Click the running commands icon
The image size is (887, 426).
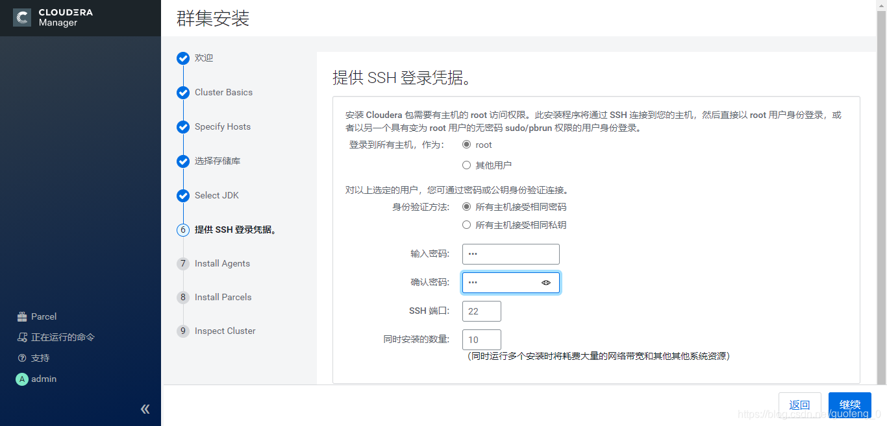tap(22, 338)
